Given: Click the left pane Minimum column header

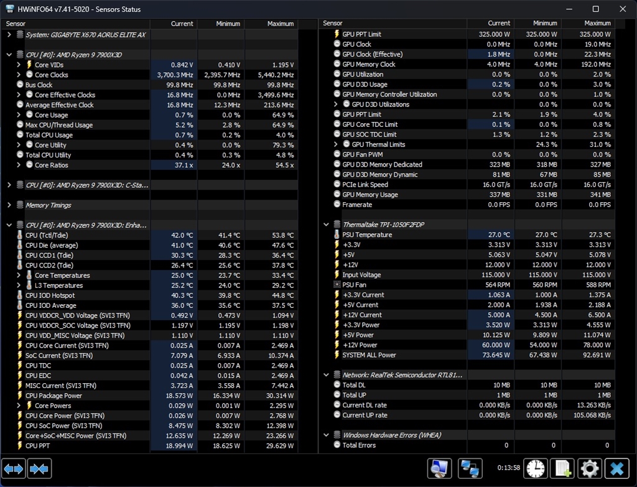Looking at the screenshot, I should pyautogui.click(x=221, y=24).
